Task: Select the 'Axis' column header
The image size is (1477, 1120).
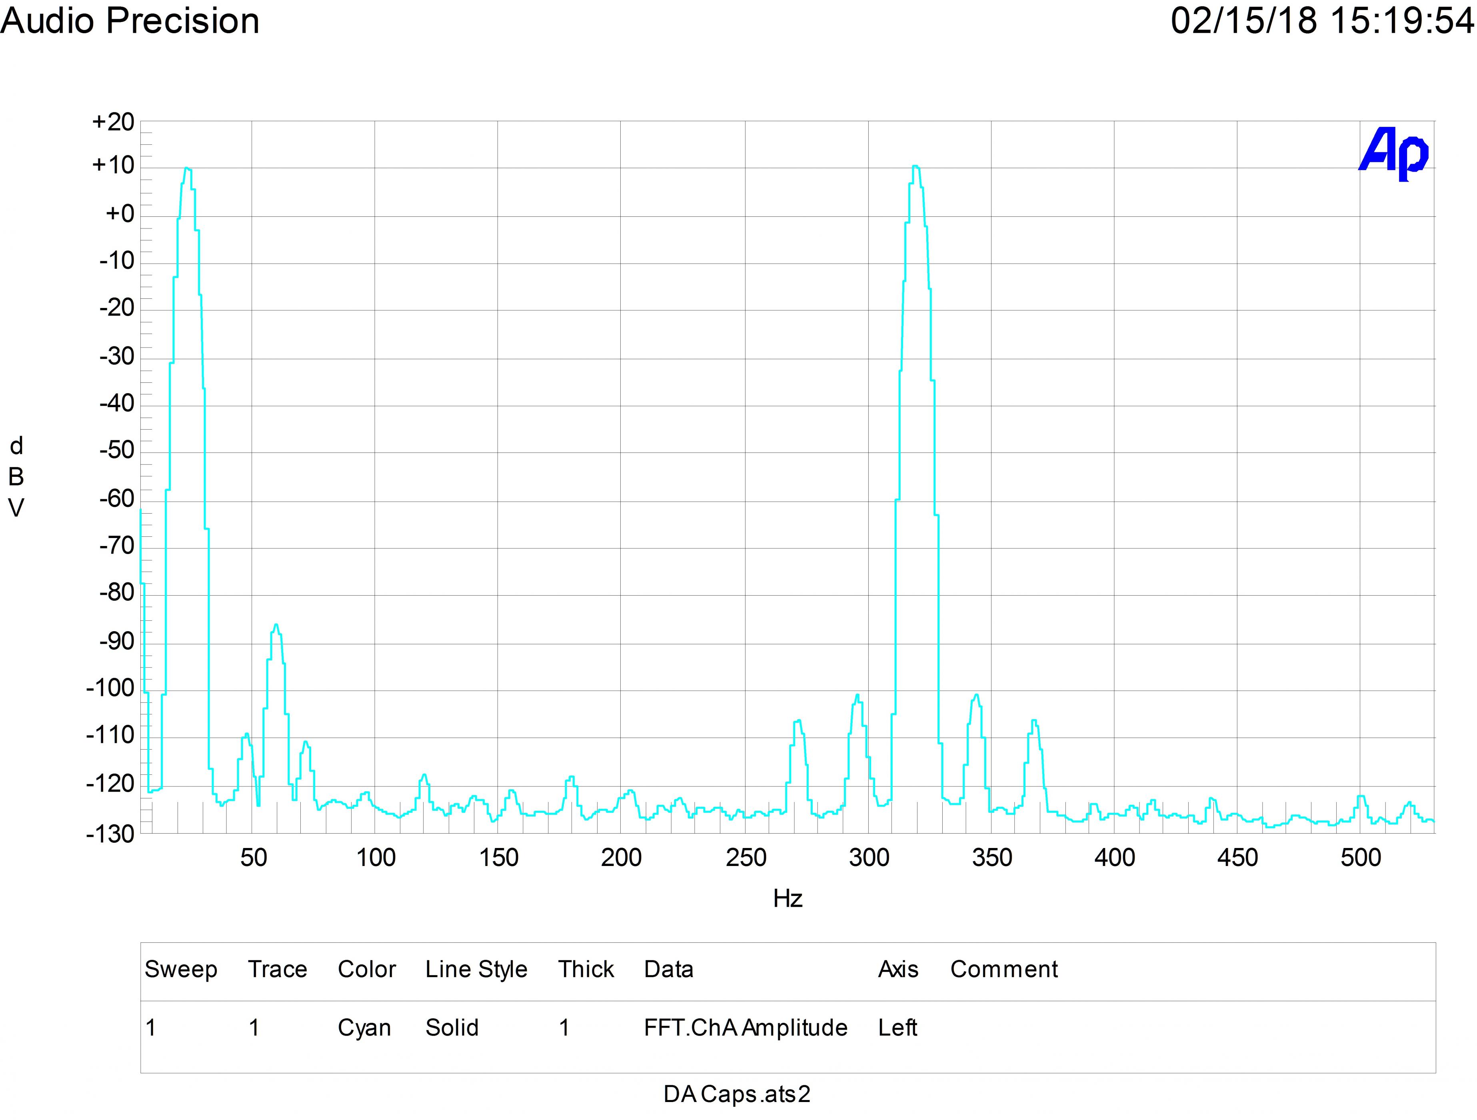Action: point(898,969)
